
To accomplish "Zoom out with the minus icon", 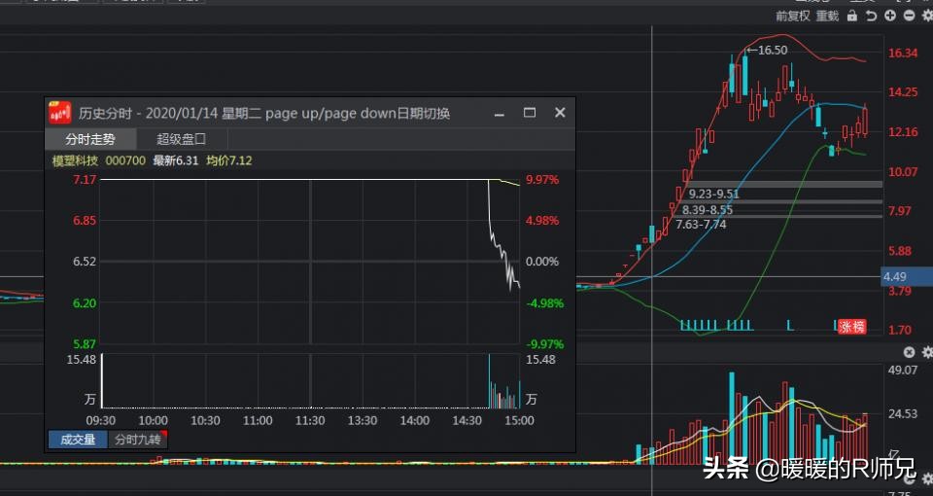I will tap(909, 16).
